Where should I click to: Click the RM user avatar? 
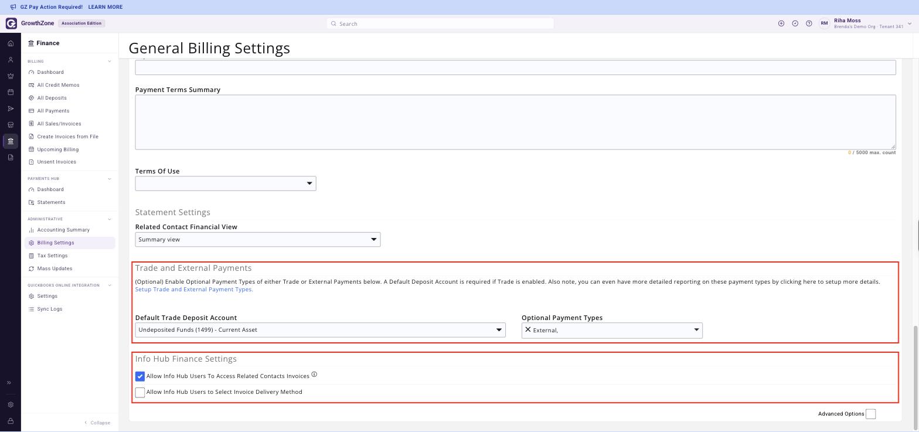pos(824,23)
